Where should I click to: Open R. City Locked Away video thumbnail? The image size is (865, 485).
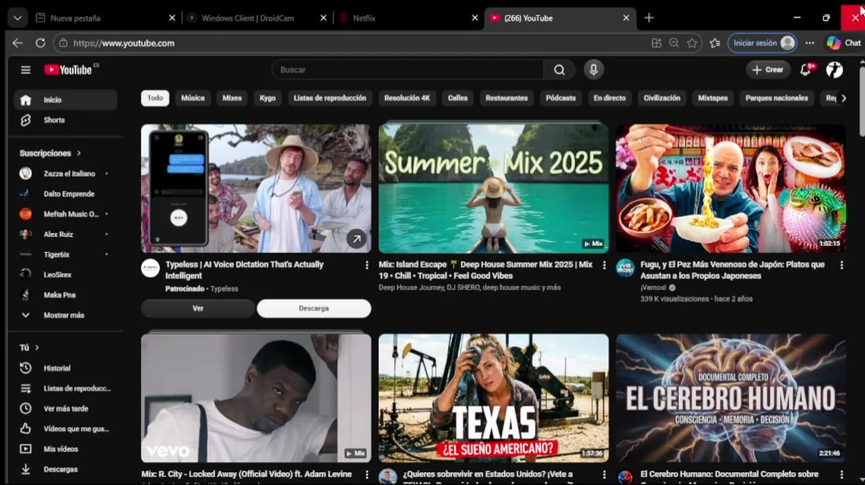256,398
